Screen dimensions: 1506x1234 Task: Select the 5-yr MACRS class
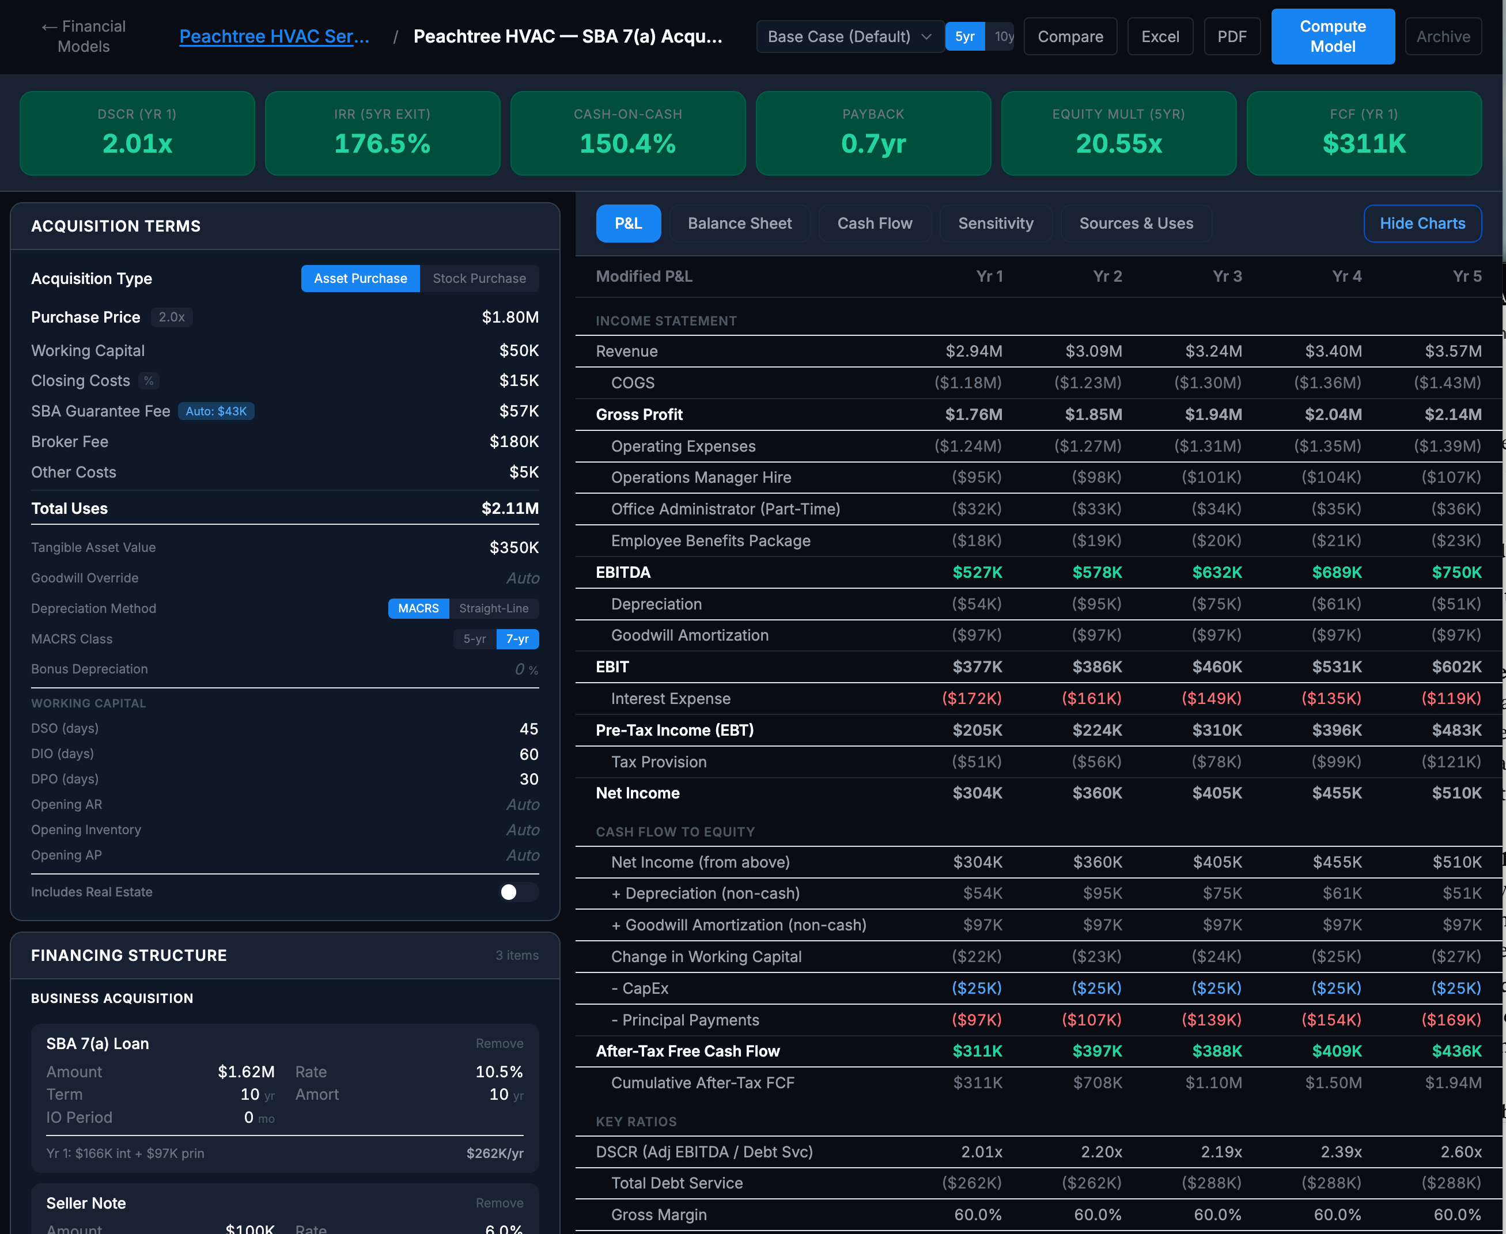(474, 639)
